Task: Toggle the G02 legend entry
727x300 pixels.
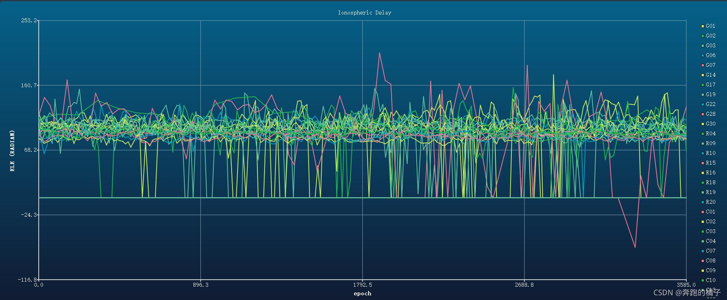Action: (708, 36)
